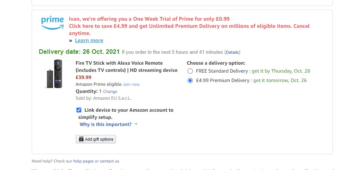
Task: Select FREE Standard Delivery radio button
Action: pyautogui.click(x=190, y=71)
